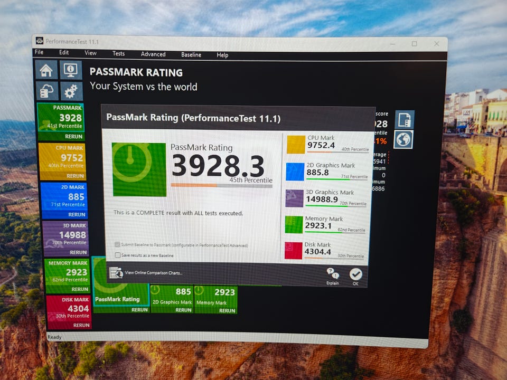Open the View menu

pyautogui.click(x=90, y=53)
